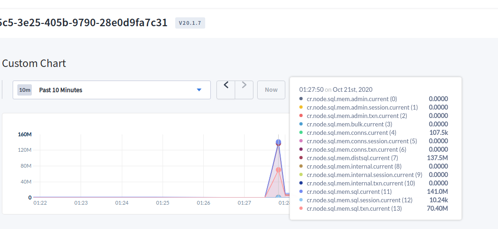Image resolution: width=498 pixels, height=229 pixels.
Task: Click the 10.24k sql.session value
Action: pos(439,200)
